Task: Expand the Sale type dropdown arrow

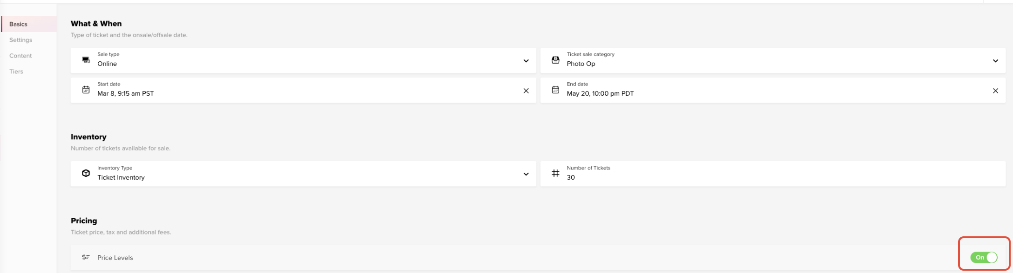Action: click(526, 61)
